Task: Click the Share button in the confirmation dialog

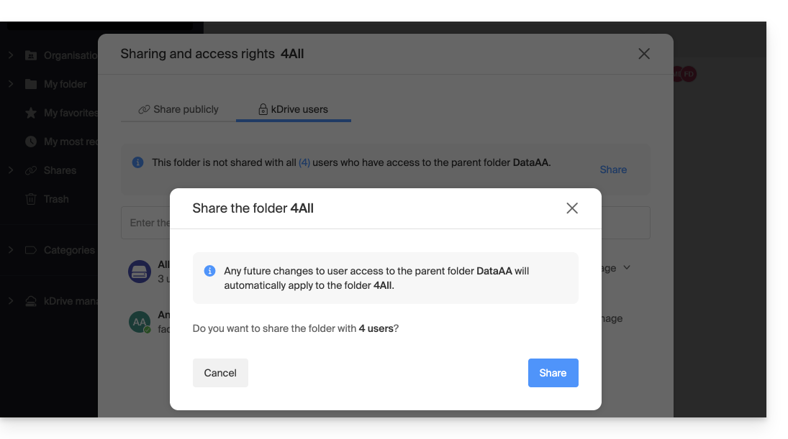Action: pyautogui.click(x=553, y=373)
